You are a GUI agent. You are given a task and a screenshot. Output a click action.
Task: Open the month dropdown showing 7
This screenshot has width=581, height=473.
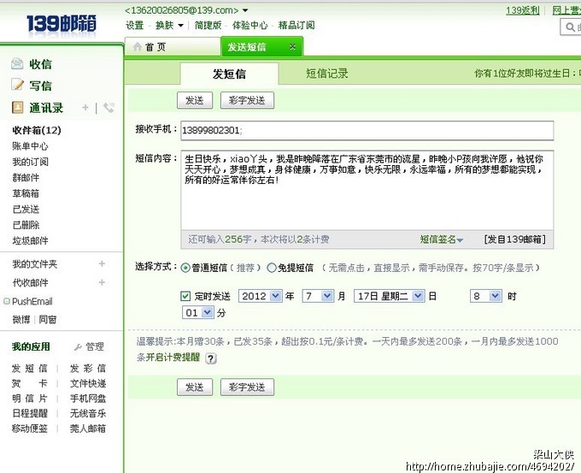tap(318, 296)
